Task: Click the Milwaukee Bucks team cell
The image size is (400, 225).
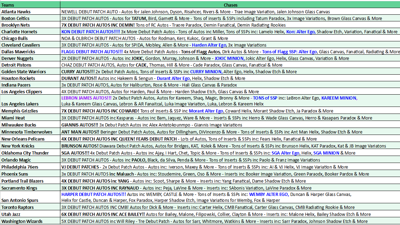Action: point(30,125)
